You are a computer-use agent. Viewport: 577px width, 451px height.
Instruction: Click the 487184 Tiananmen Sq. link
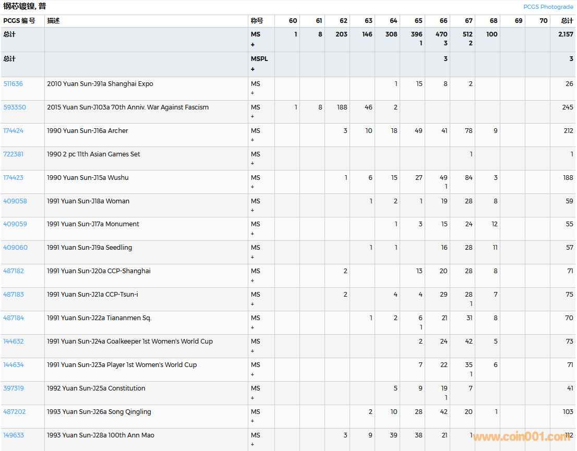click(x=14, y=318)
